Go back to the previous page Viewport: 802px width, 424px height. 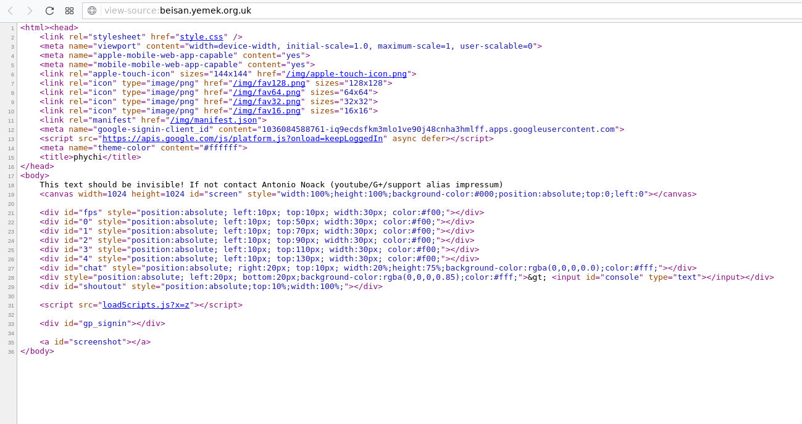coord(10,10)
